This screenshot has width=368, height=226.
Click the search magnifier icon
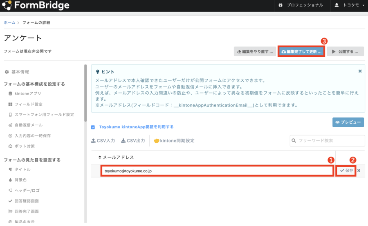coord(294,141)
